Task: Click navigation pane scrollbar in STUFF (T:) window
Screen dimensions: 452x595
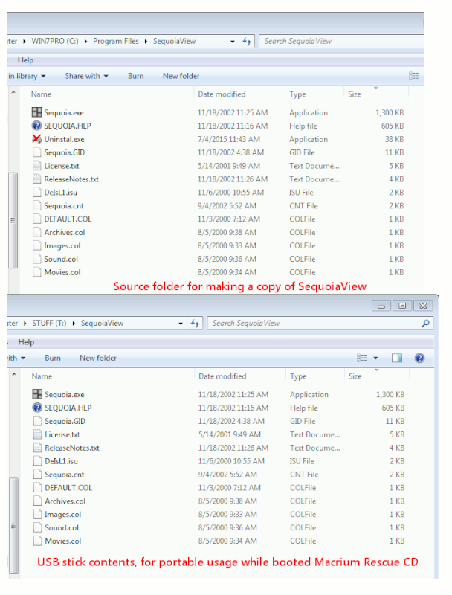Action: pyautogui.click(x=13, y=526)
